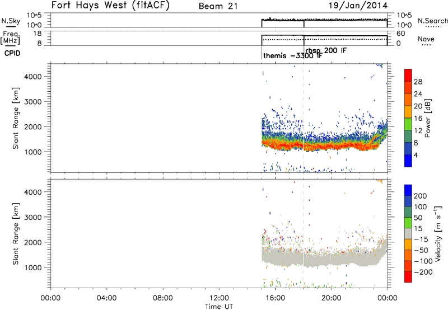448x310 pixels.
Task: Pick the red top segment of power color bar
Action: point(408,75)
